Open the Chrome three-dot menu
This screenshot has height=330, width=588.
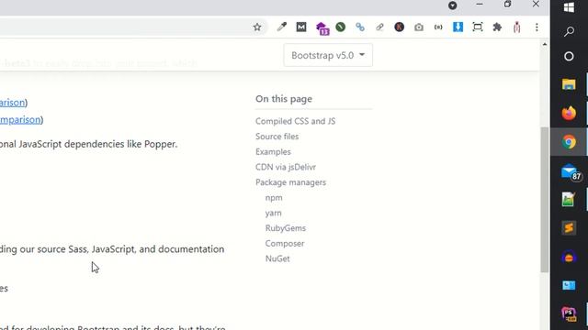click(x=537, y=27)
